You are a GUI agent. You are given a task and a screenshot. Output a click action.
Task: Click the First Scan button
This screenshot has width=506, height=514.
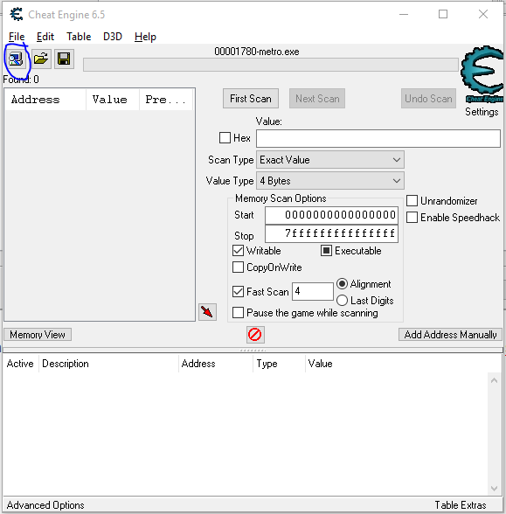251,98
